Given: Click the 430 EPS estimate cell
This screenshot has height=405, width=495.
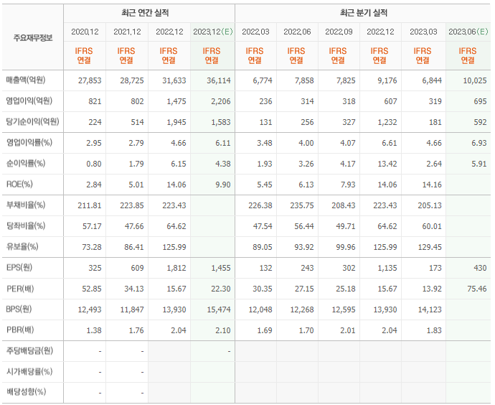Looking at the screenshot, I should [x=480, y=269].
